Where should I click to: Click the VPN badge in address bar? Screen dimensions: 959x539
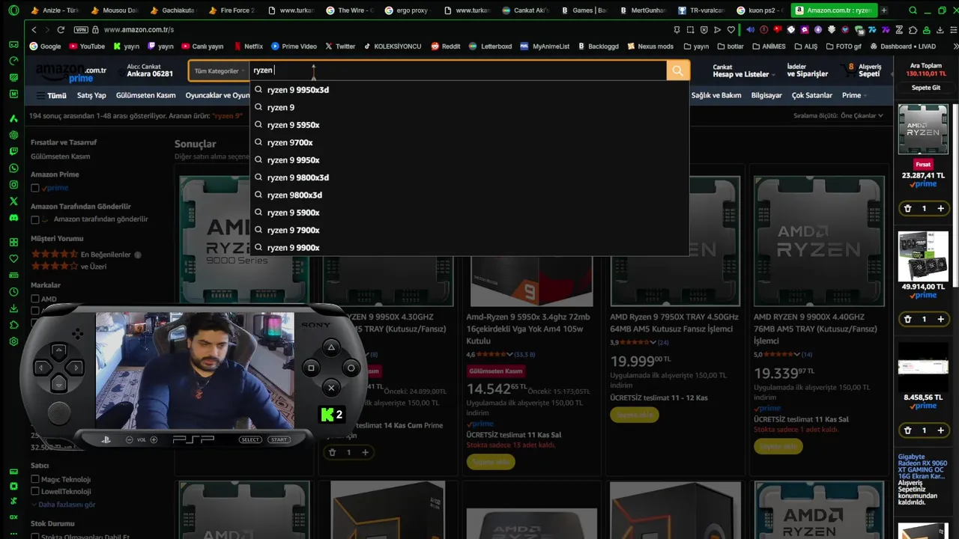coord(81,30)
